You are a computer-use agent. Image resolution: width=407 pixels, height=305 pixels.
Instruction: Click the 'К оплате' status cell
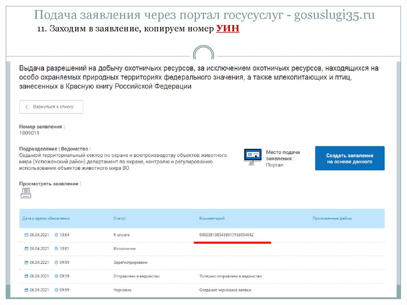(x=122, y=235)
